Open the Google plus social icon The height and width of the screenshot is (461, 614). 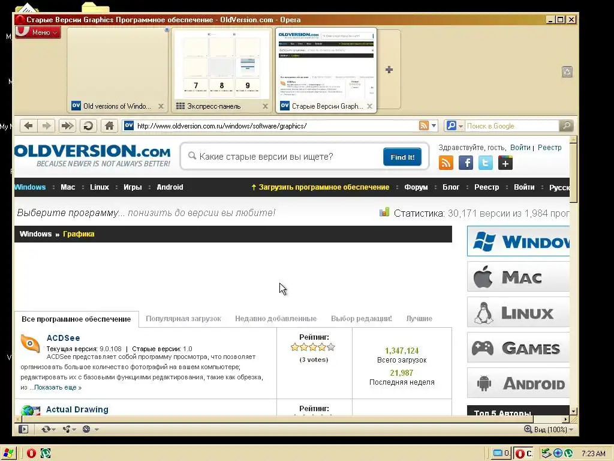click(x=505, y=163)
